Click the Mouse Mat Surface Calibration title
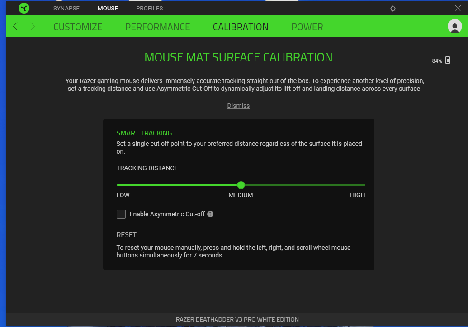The height and width of the screenshot is (327, 468). tap(238, 57)
